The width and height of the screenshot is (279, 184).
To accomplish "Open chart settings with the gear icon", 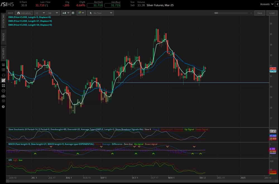I will [x=73, y=13].
